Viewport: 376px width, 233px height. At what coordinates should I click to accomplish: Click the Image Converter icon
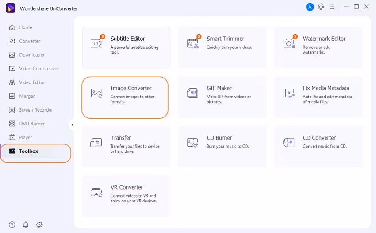tap(96, 93)
